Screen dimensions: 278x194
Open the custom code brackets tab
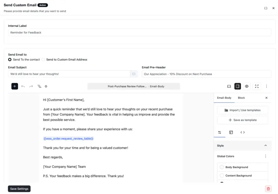pyautogui.click(x=242, y=132)
